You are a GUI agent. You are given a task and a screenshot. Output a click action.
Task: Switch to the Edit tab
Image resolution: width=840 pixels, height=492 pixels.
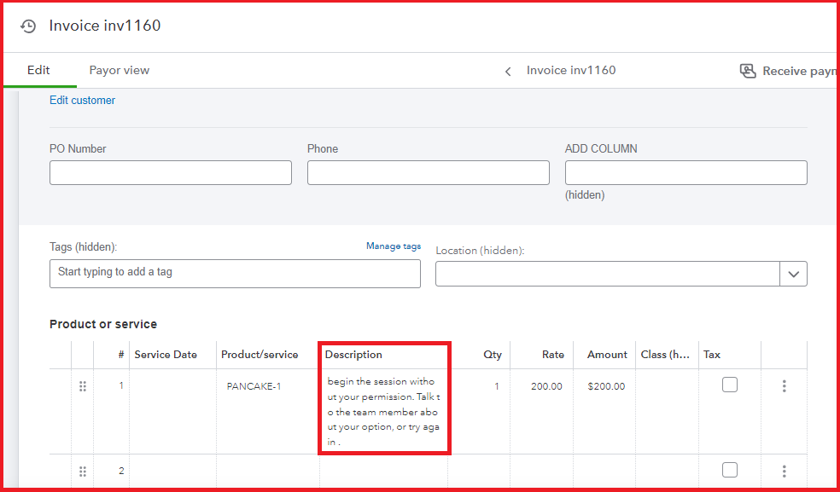38,71
